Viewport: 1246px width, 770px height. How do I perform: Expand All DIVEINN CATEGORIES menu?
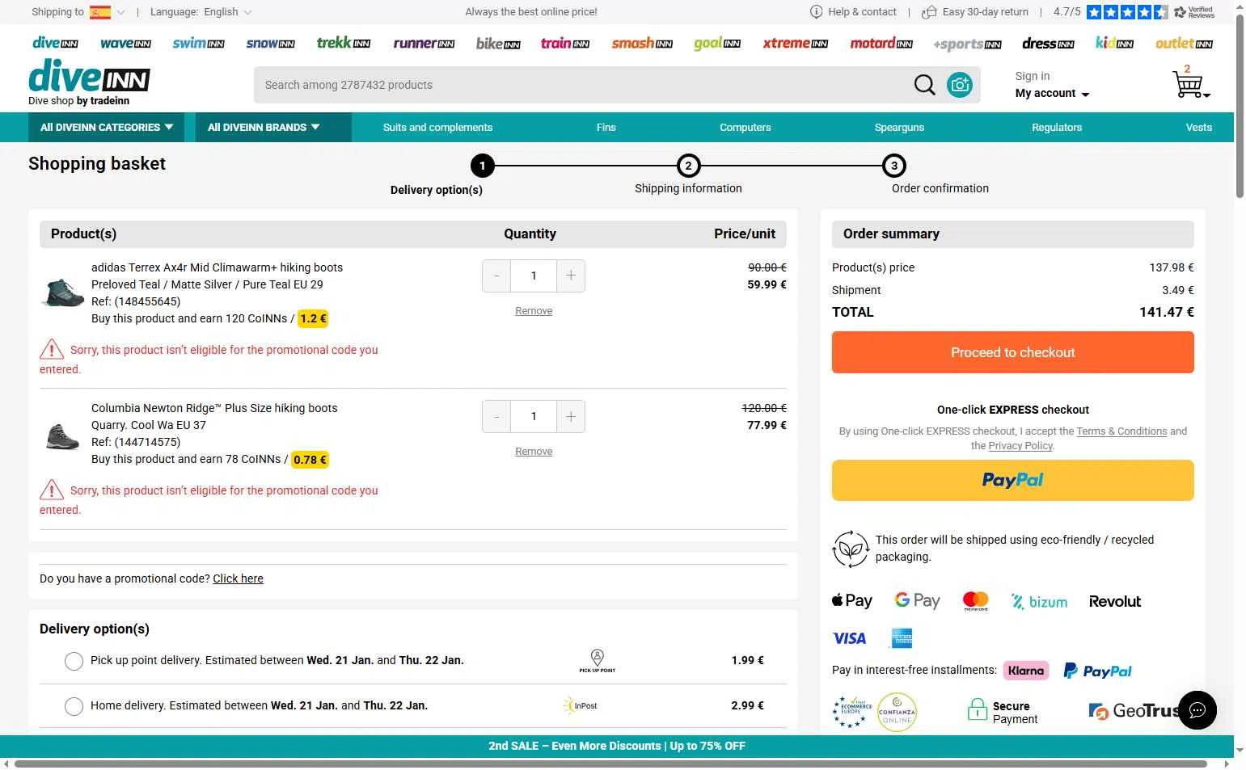(x=107, y=128)
